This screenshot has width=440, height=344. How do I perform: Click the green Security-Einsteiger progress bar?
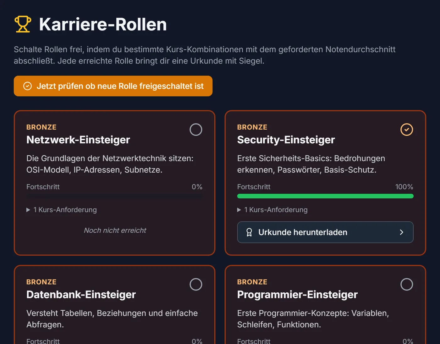pos(325,196)
